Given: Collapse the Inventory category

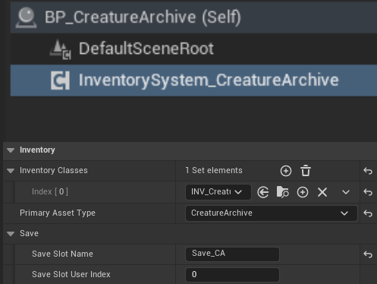Looking at the screenshot, I should (x=11, y=150).
